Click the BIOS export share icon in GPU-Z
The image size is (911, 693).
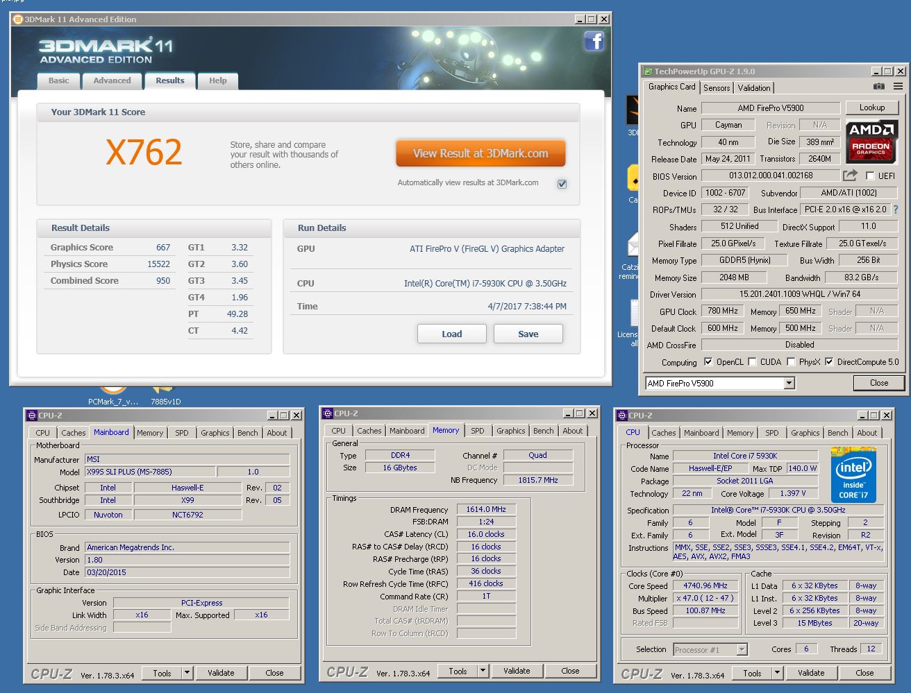[x=850, y=176]
